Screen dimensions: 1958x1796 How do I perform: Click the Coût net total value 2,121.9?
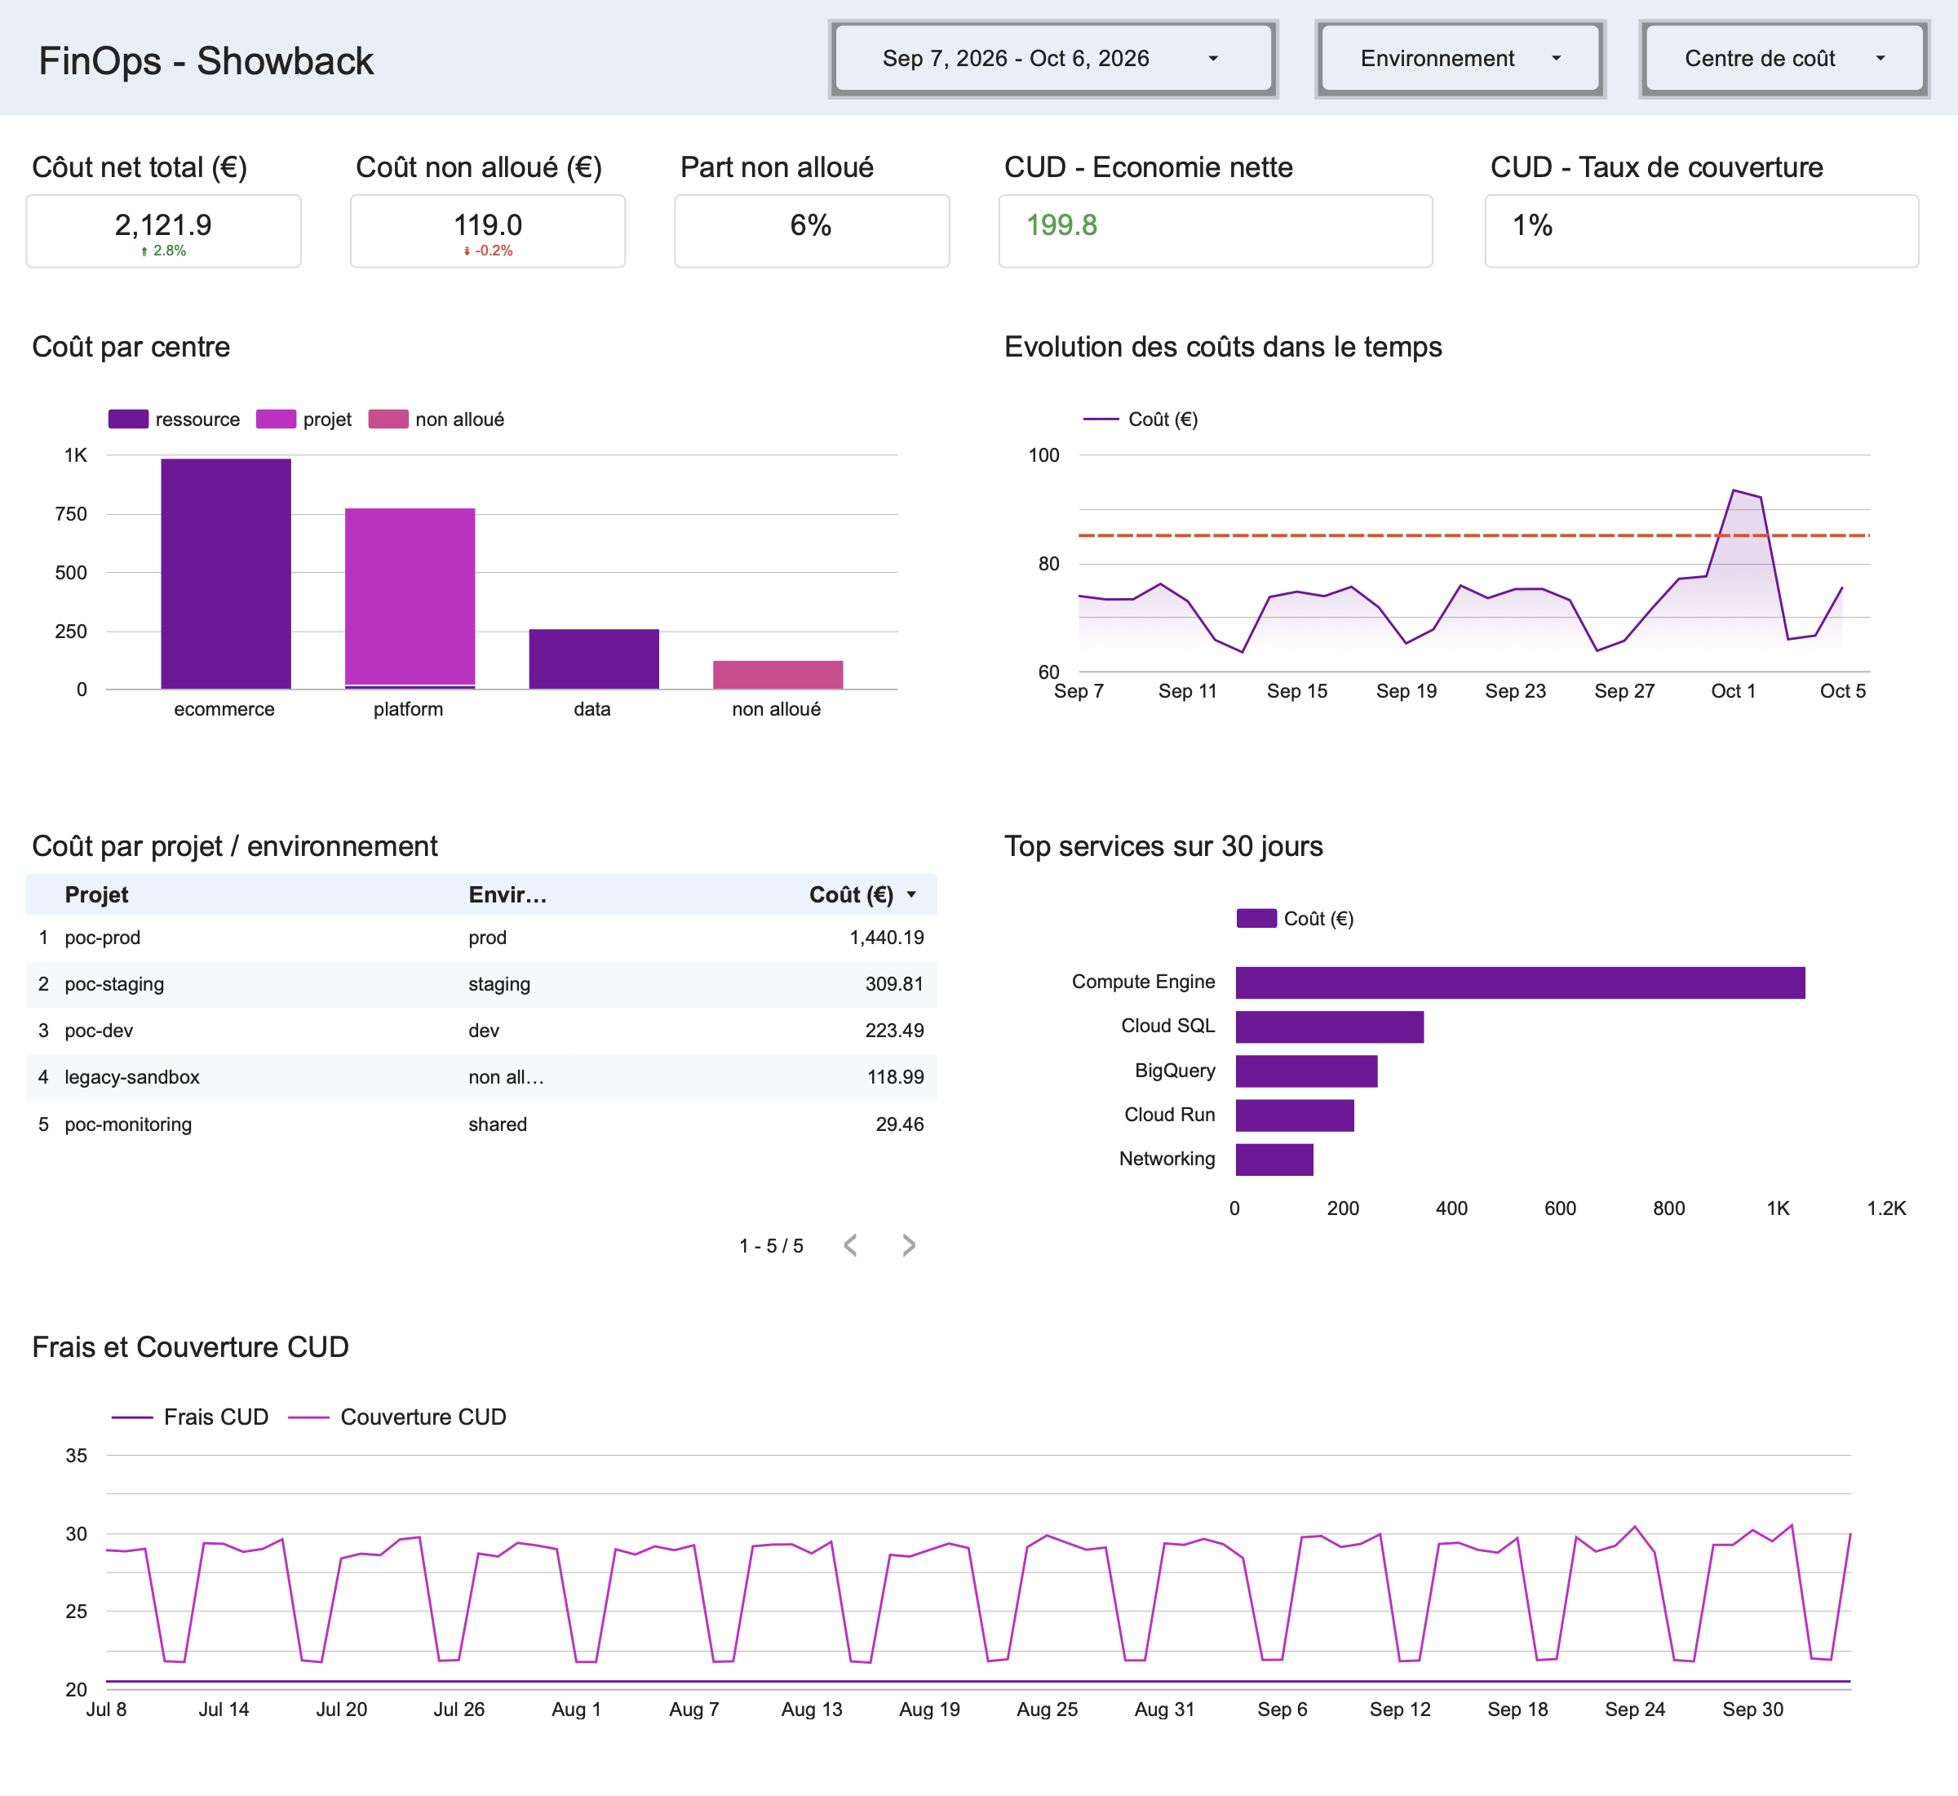point(163,225)
